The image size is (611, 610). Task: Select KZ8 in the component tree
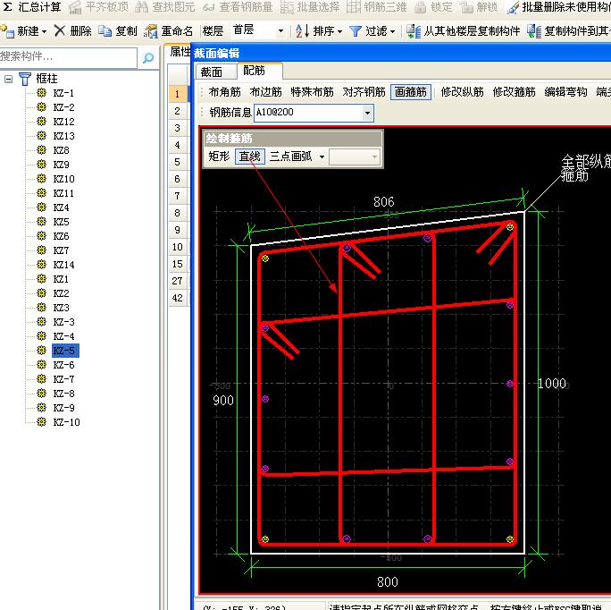point(61,150)
